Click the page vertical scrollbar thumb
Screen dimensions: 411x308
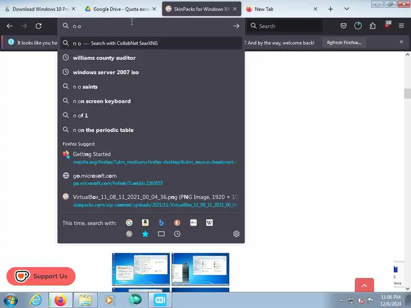407,93
